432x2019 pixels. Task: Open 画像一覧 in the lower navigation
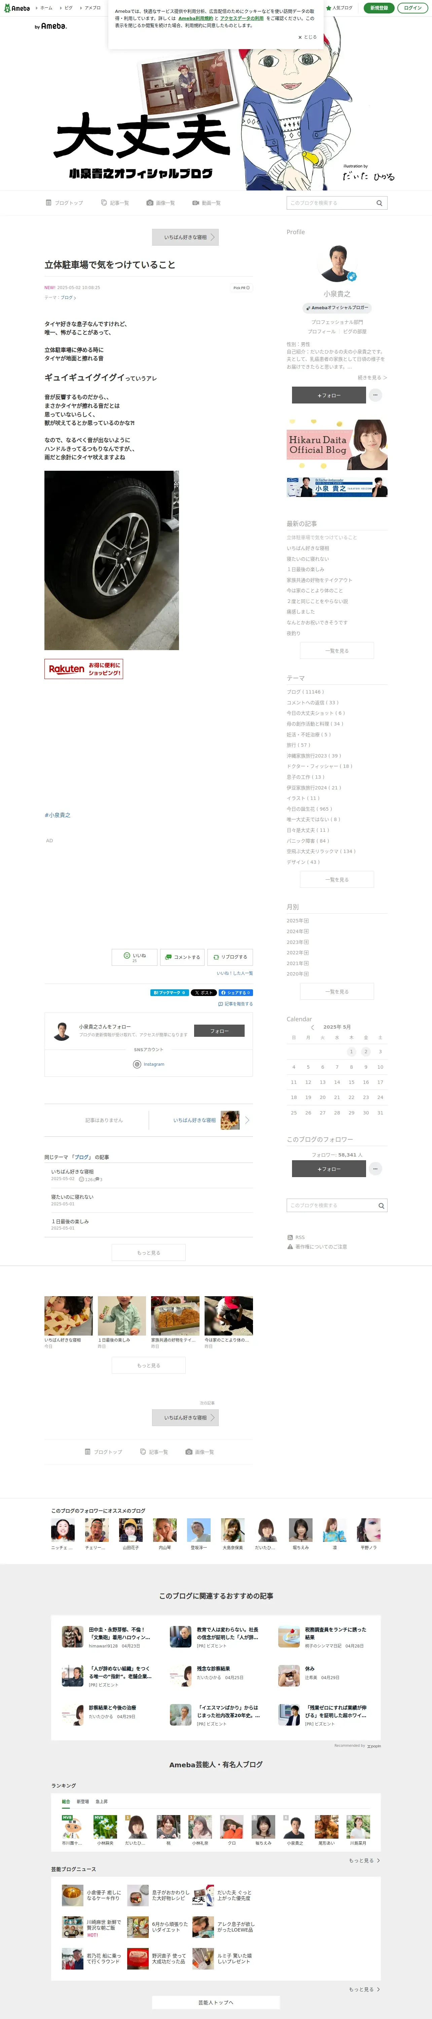tap(200, 1452)
